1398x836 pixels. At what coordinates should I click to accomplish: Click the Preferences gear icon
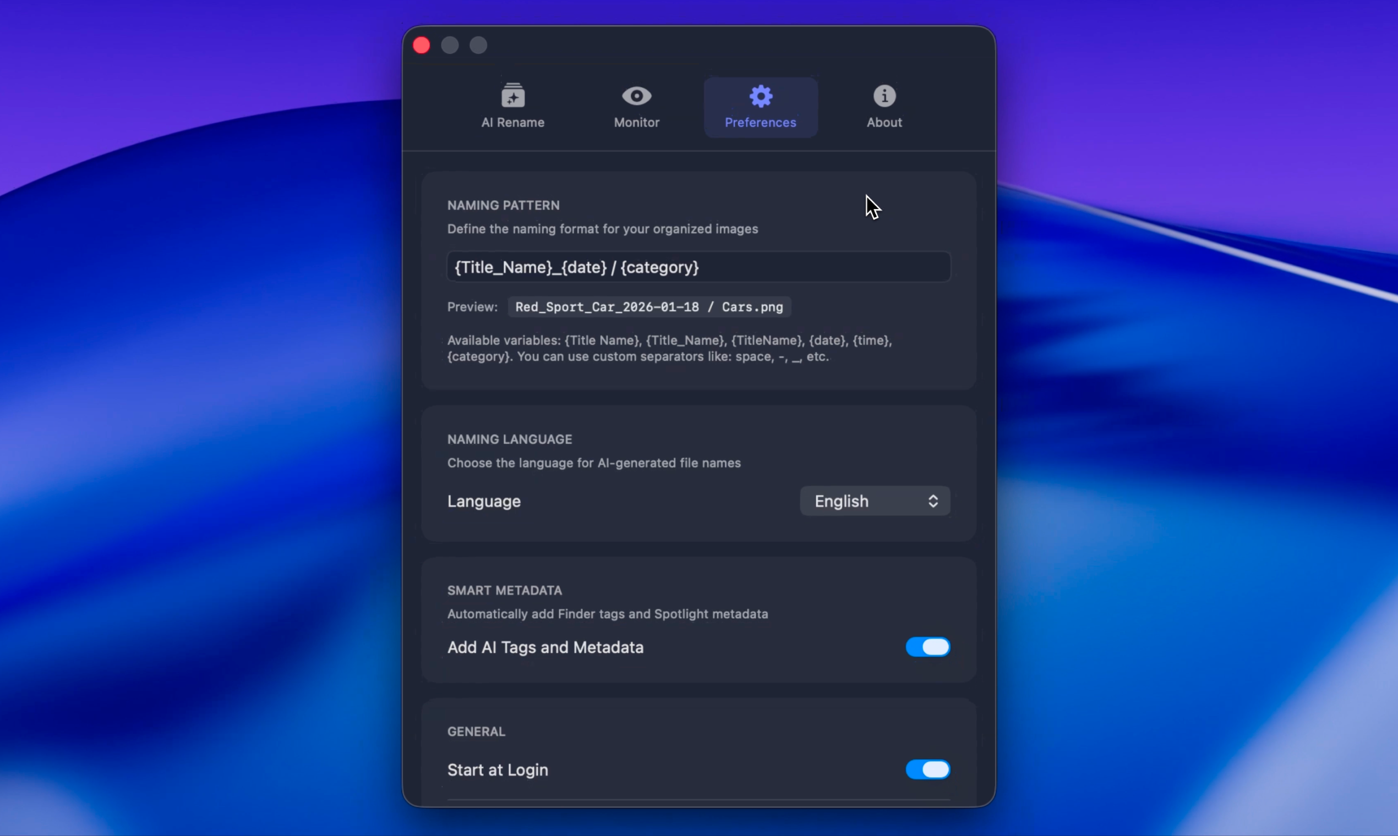(761, 96)
